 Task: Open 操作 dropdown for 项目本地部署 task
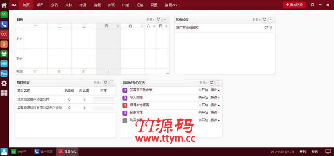[215, 105]
